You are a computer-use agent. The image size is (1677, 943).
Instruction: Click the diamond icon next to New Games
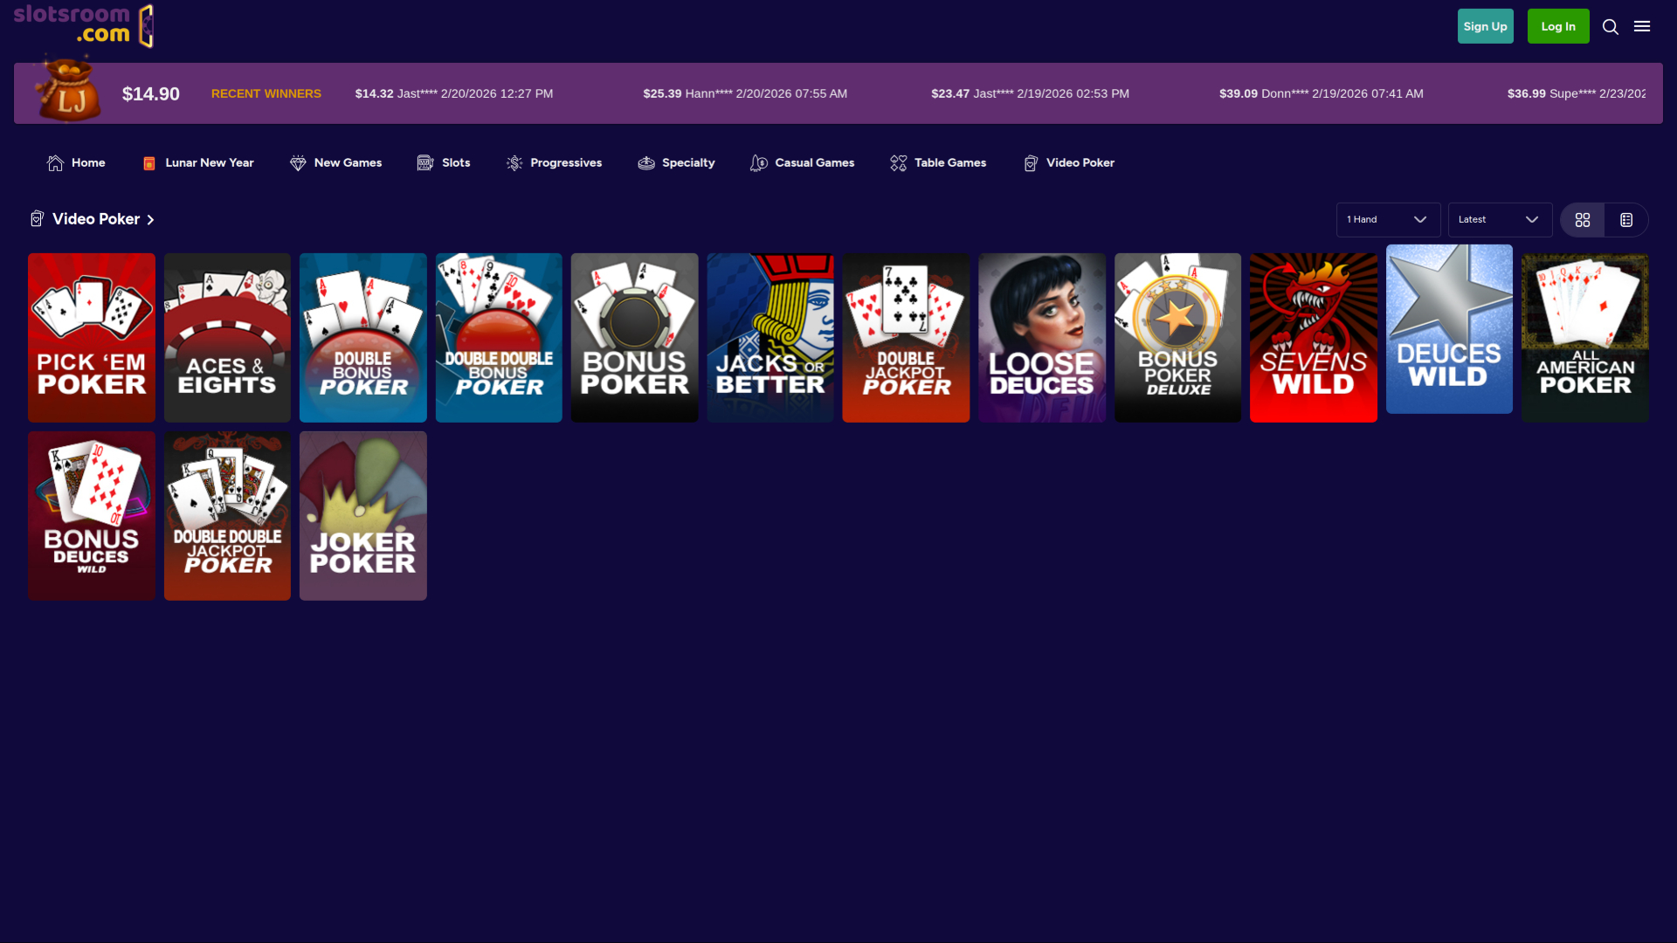pyautogui.click(x=297, y=162)
